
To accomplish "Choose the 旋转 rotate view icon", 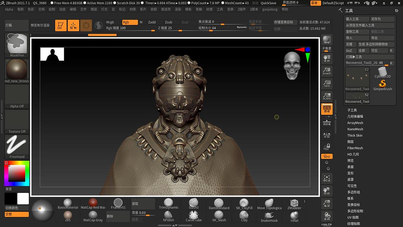I will [x=327, y=216].
